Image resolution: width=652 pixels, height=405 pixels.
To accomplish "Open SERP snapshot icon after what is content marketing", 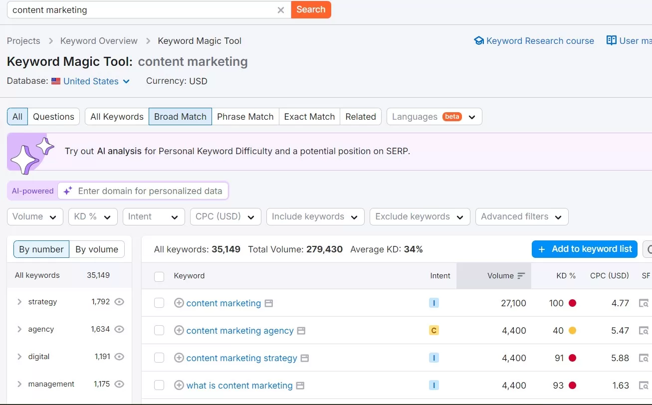I will tap(300, 386).
